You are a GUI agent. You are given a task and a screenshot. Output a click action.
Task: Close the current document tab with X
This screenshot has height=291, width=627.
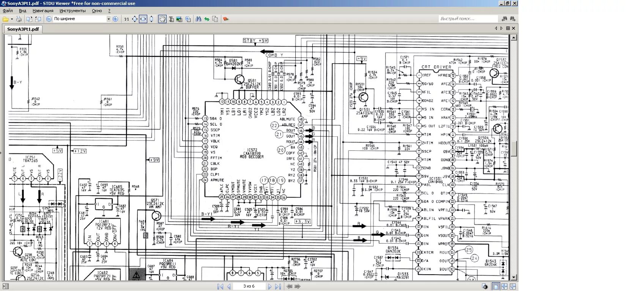[514, 28]
